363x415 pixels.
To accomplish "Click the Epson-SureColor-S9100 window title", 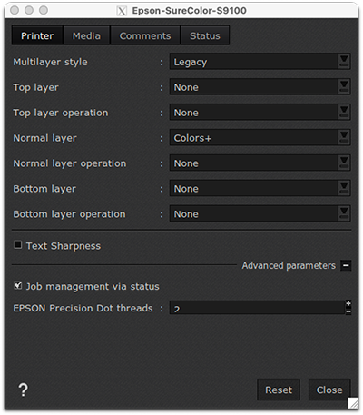I will coord(190,11).
